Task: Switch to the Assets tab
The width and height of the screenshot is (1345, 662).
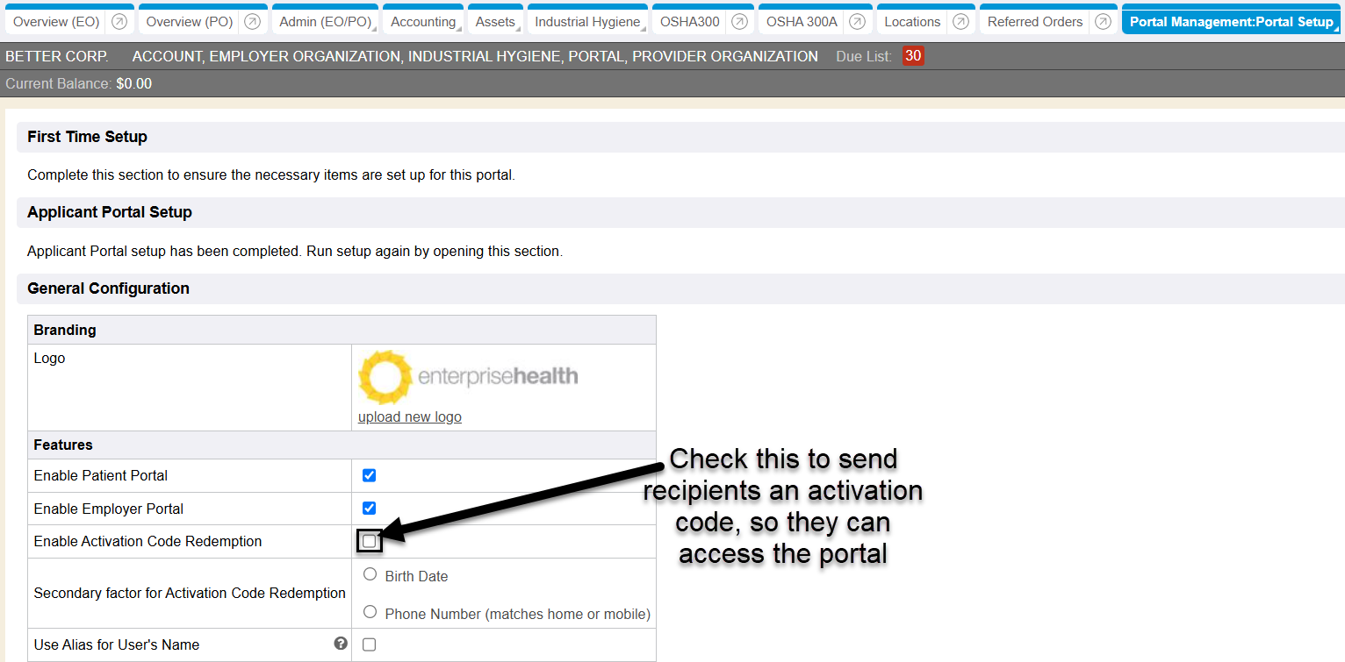Action: [495, 22]
